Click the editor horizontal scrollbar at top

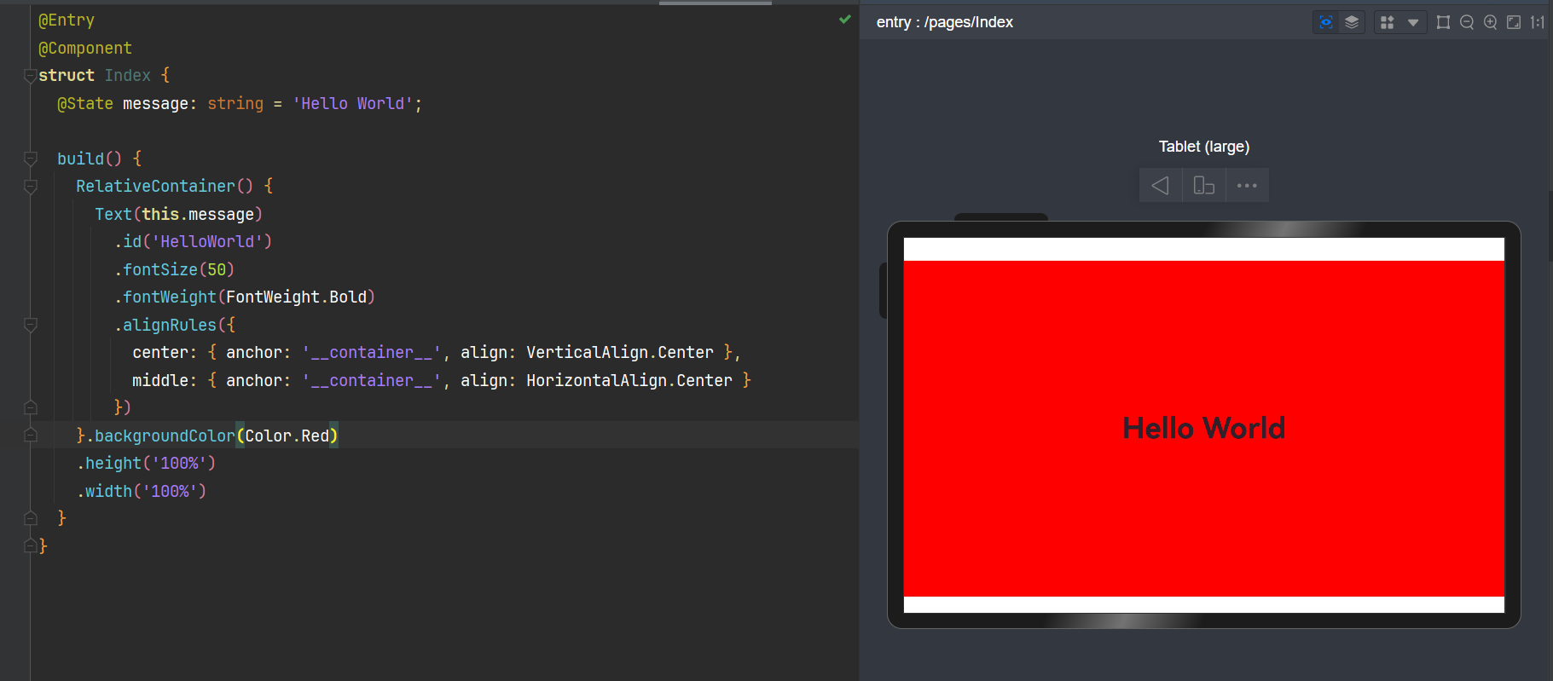(x=716, y=3)
